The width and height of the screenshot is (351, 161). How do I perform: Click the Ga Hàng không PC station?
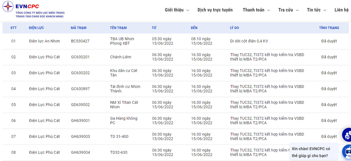click(x=123, y=121)
